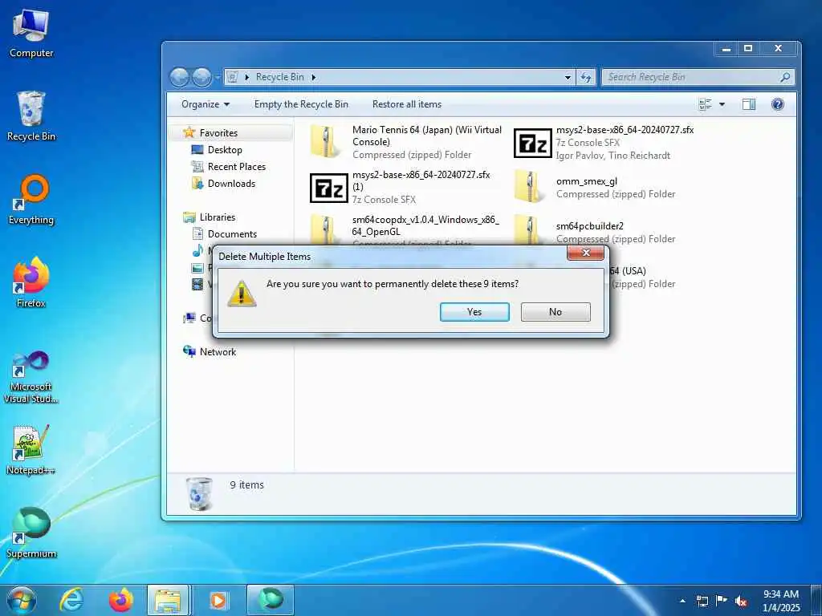
Task: Show hidden tray icons arrow
Action: [682, 601]
